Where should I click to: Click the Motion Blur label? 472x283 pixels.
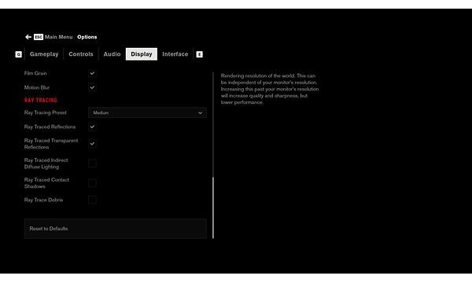pyautogui.click(x=37, y=87)
